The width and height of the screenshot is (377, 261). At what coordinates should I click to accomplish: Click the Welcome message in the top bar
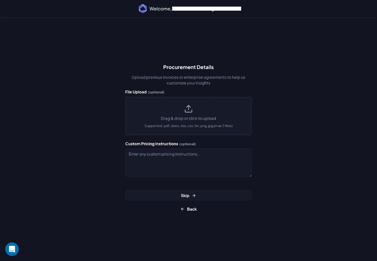coord(160,9)
